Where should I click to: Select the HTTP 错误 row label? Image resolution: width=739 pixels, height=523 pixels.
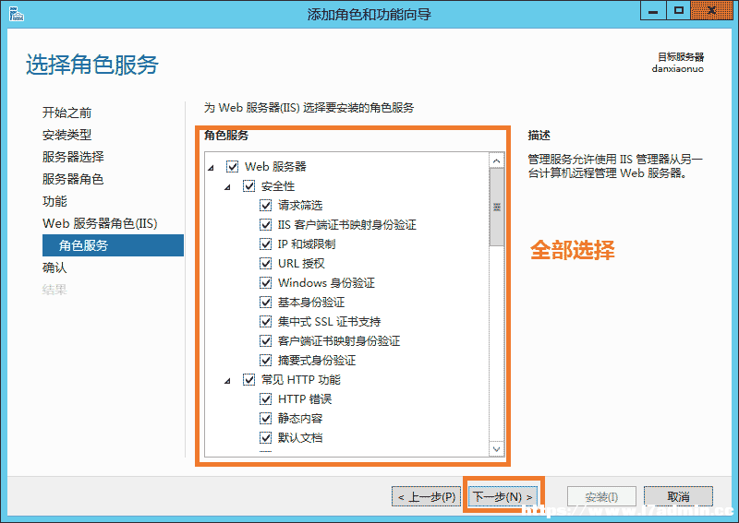click(305, 398)
